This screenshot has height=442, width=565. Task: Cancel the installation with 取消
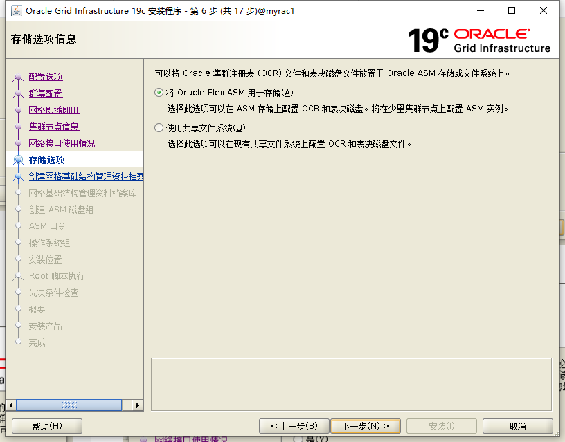[517, 426]
